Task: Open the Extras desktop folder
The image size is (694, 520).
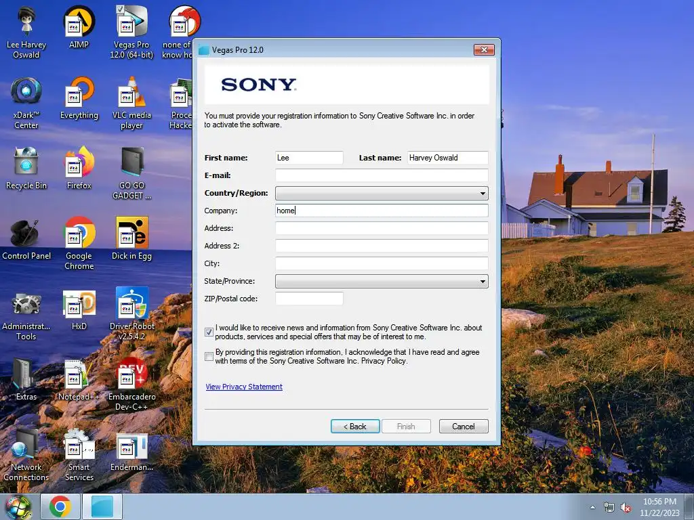Action: [26, 379]
